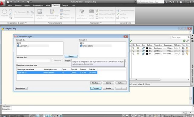
Task: Click the Modifica... button
Action: (96, 83)
